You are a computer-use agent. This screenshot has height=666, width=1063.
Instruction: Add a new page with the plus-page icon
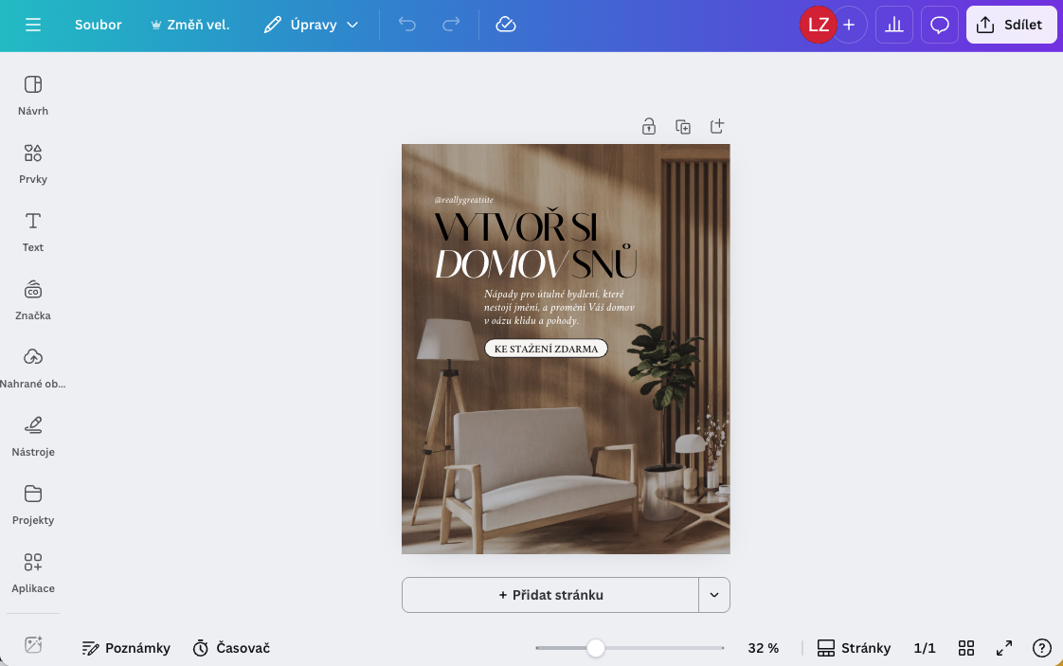[717, 126]
